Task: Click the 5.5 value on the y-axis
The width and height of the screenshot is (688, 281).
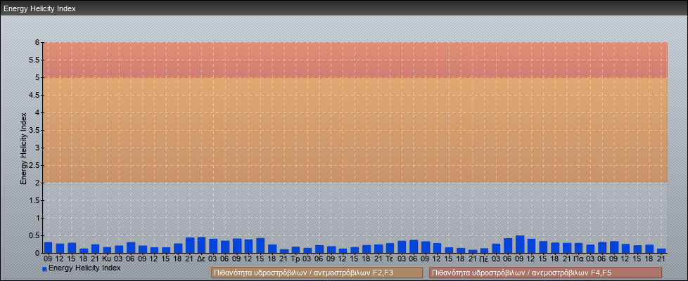Action: tap(34, 60)
